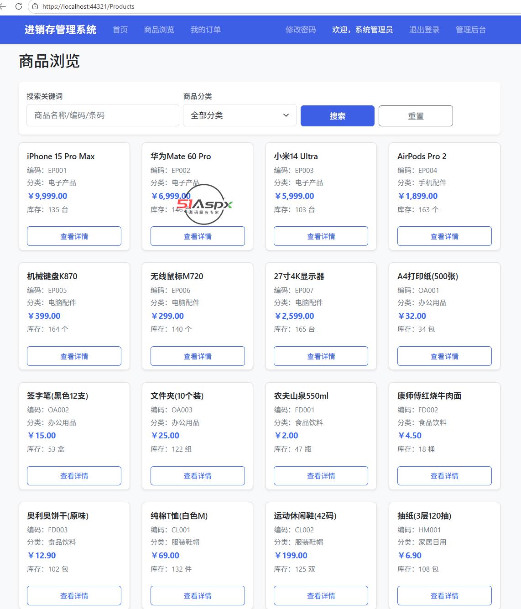The image size is (521, 609).
Task: Open details of 小米14 Ultra
Action: 321,236
